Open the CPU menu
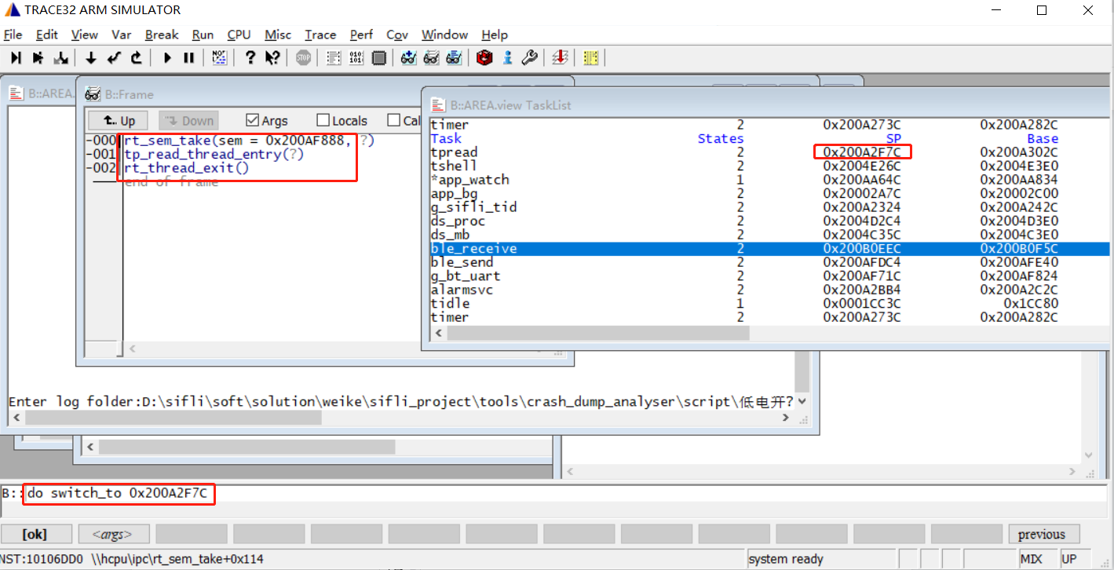Image resolution: width=1114 pixels, height=570 pixels. [239, 35]
